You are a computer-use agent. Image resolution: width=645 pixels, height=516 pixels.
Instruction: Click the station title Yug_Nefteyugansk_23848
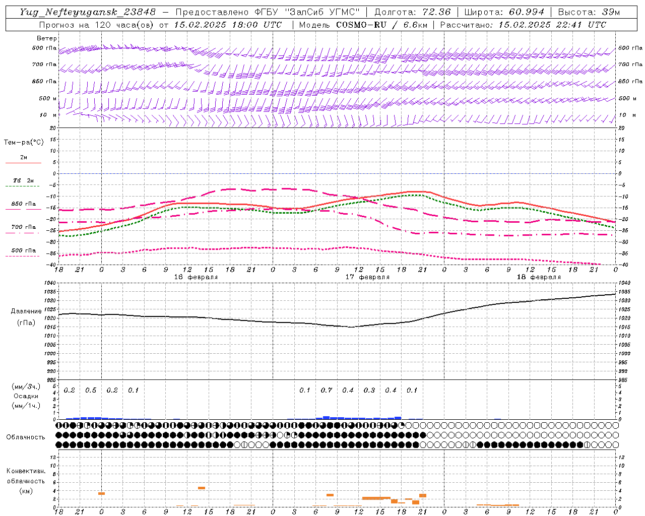pos(88,12)
